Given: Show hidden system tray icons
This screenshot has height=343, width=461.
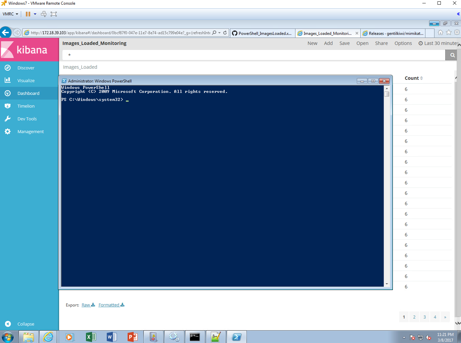Looking at the screenshot, I should tap(404, 338).
